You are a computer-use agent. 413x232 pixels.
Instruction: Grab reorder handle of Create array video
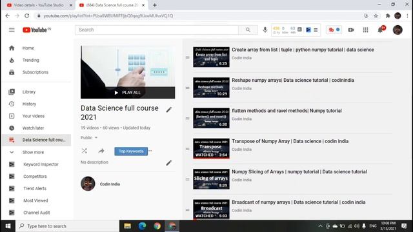pos(188,57)
